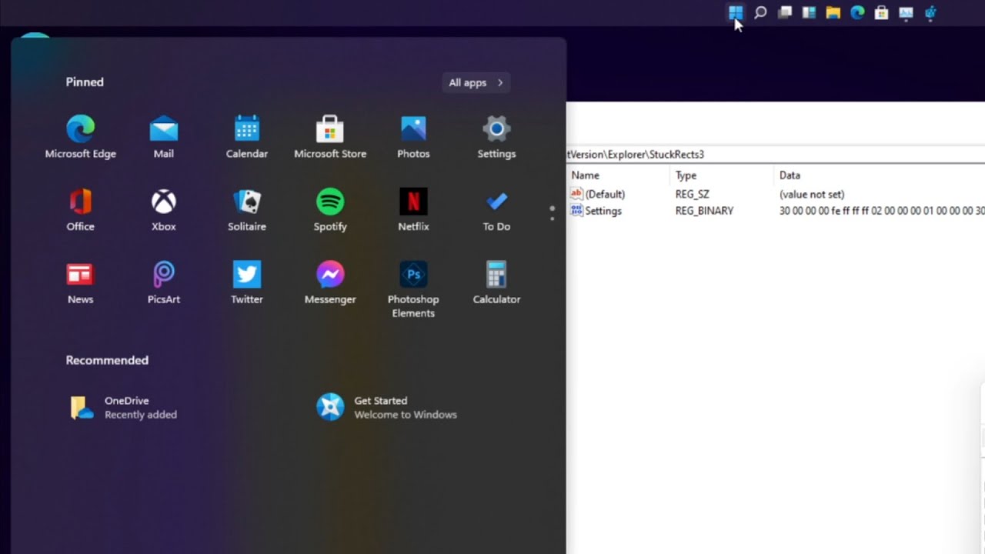Open the Twitter app
The width and height of the screenshot is (985, 554).
click(246, 283)
